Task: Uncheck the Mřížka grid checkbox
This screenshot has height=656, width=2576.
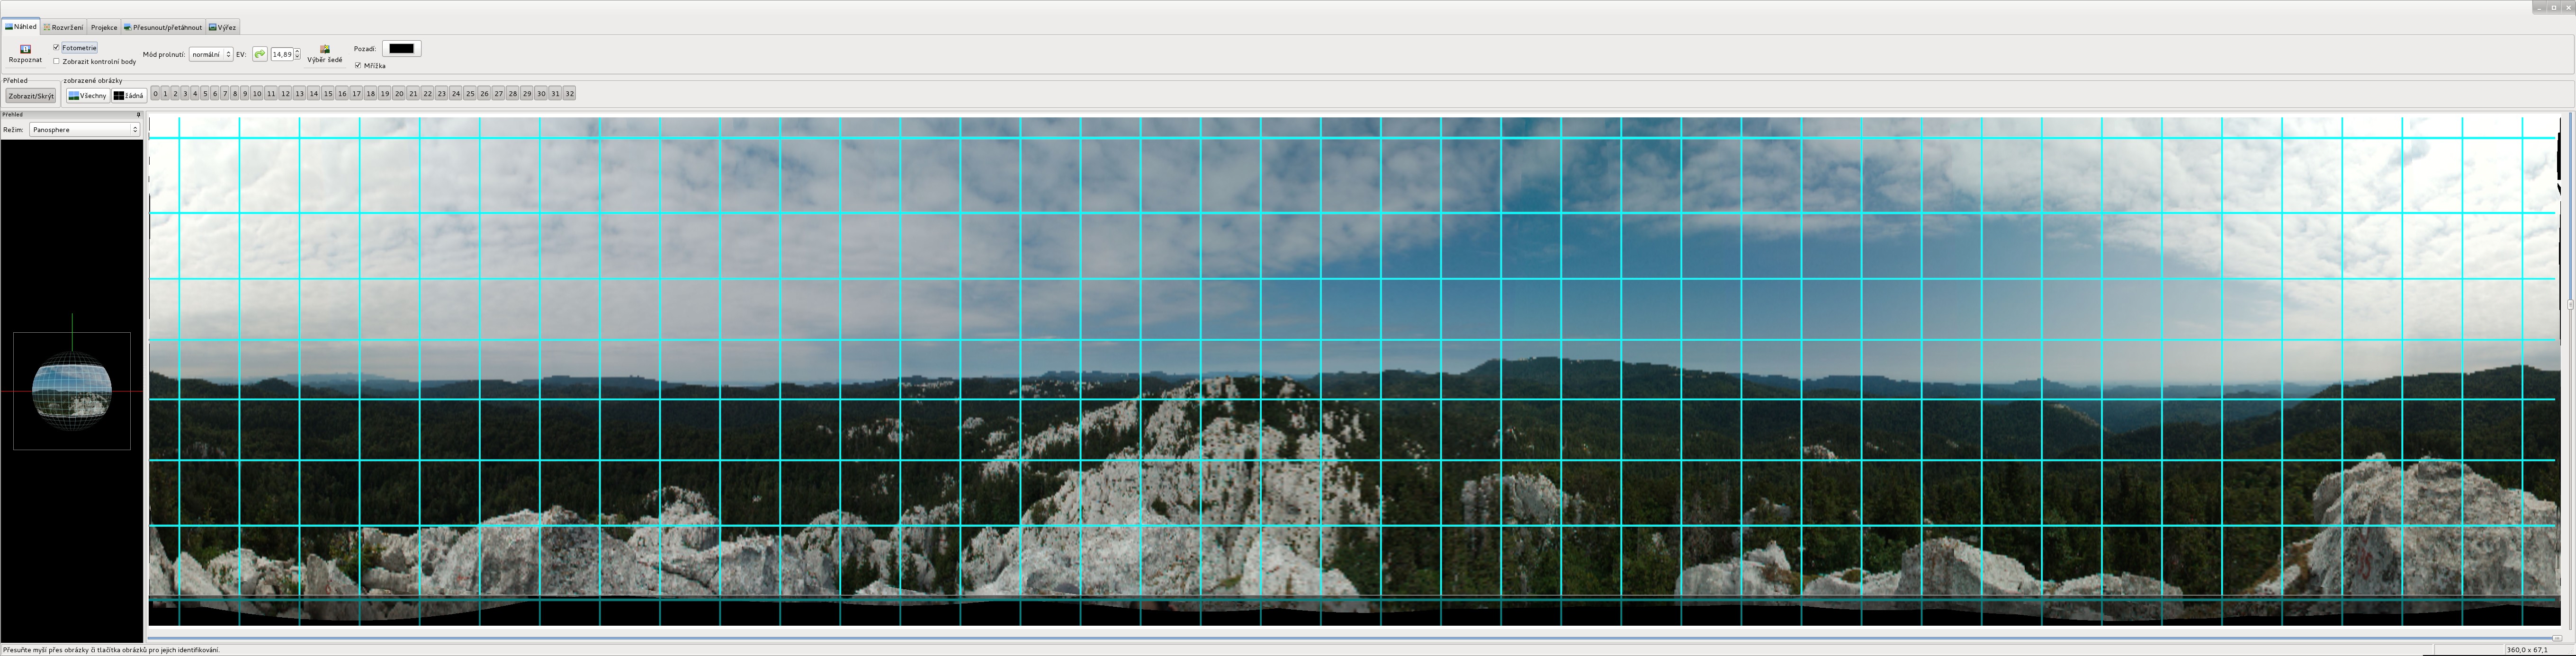Action: click(358, 65)
